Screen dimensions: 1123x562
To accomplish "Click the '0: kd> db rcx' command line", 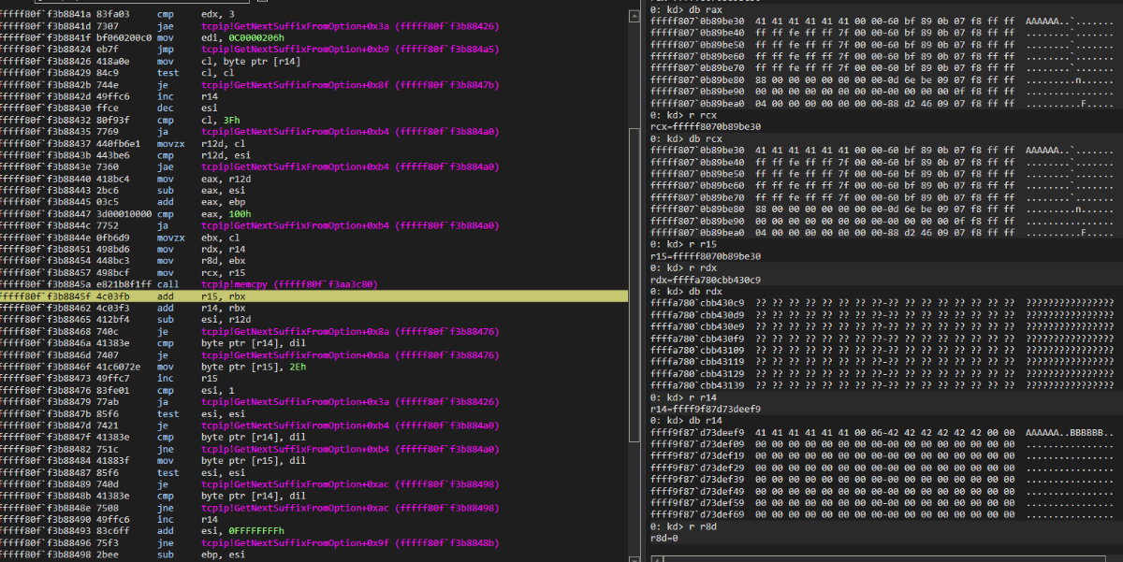I will [685, 138].
